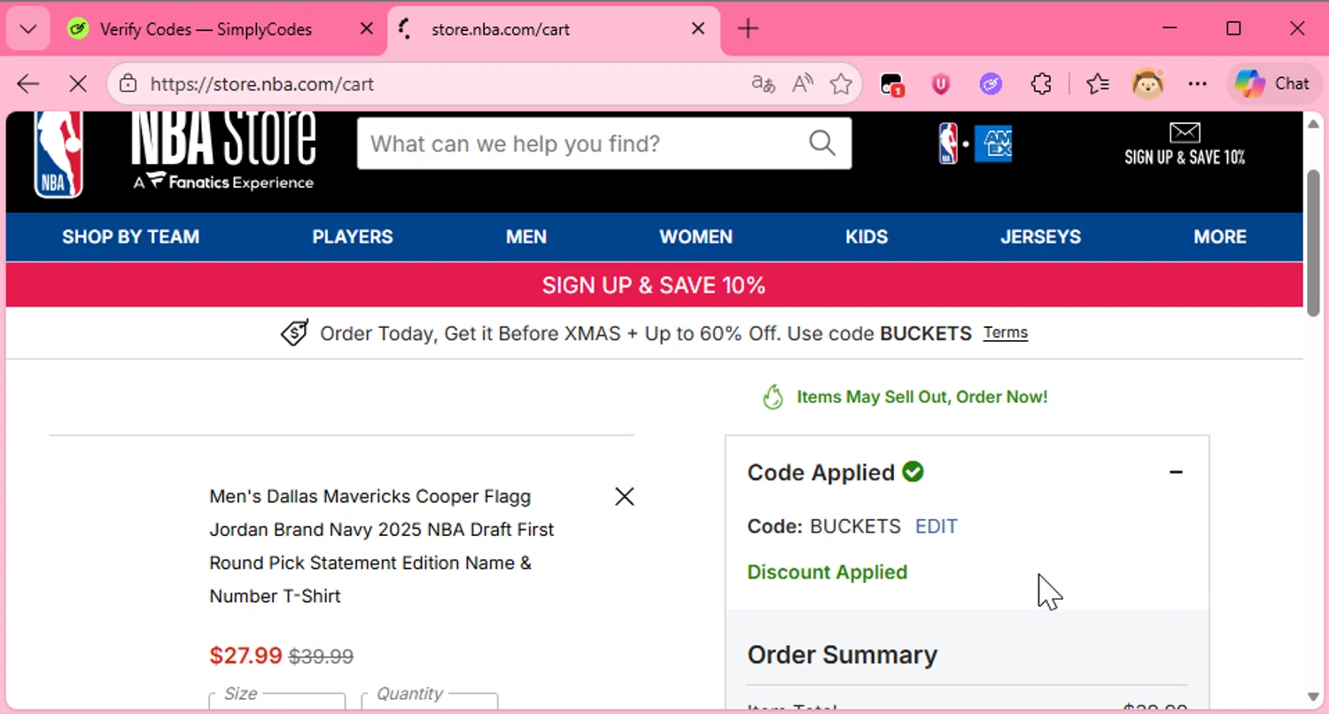
Task: Open the Men menu
Action: 526,237
